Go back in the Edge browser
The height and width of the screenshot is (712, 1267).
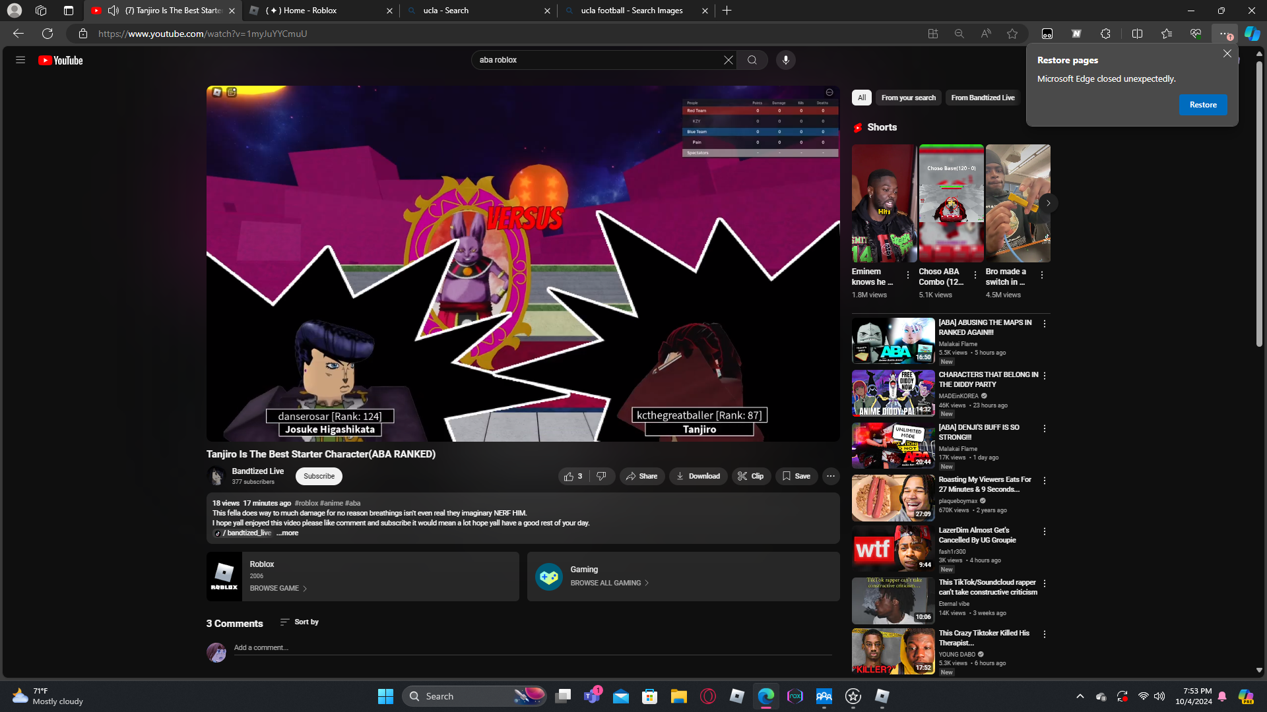pos(18,34)
